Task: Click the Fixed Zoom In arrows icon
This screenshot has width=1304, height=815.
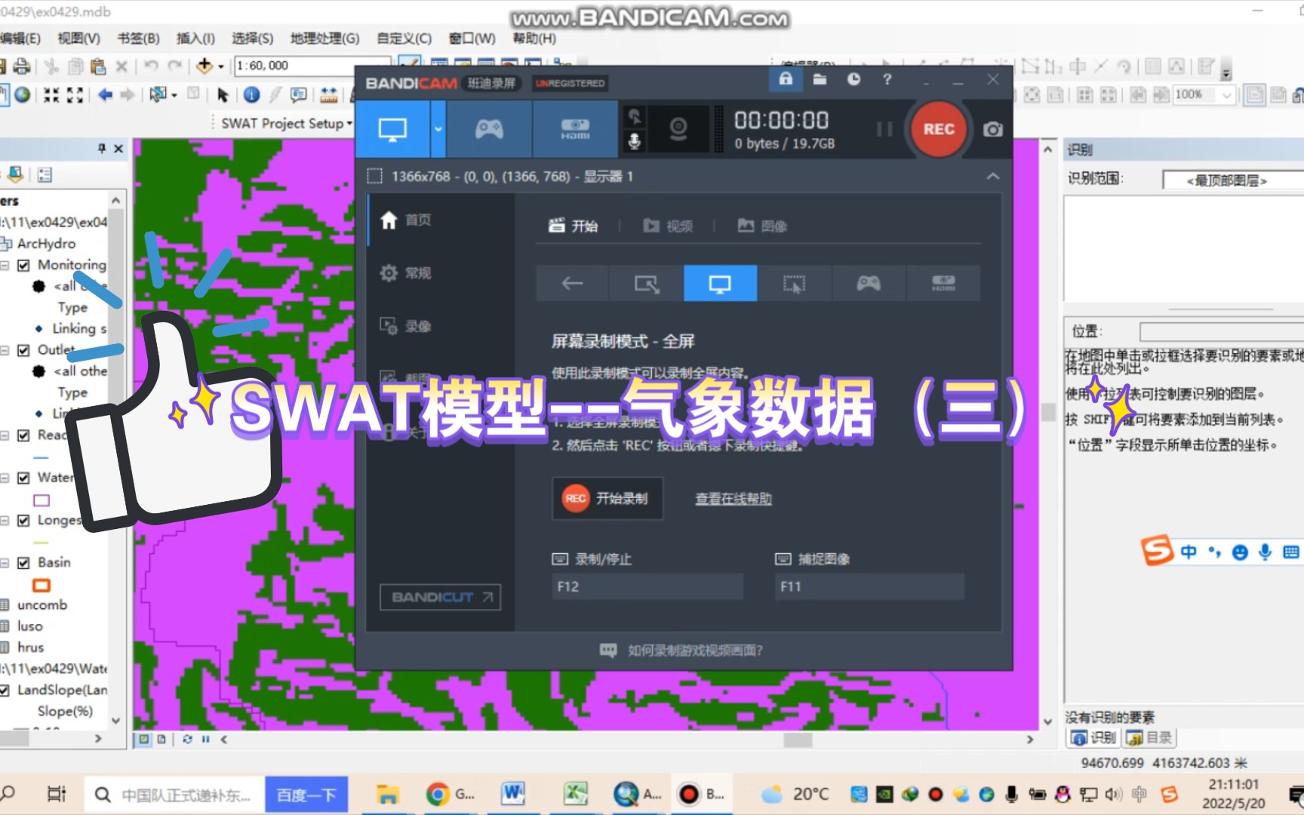Action: pyautogui.click(x=51, y=94)
